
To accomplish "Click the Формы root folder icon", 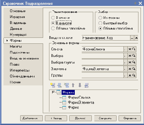I will click(x=58, y=92).
